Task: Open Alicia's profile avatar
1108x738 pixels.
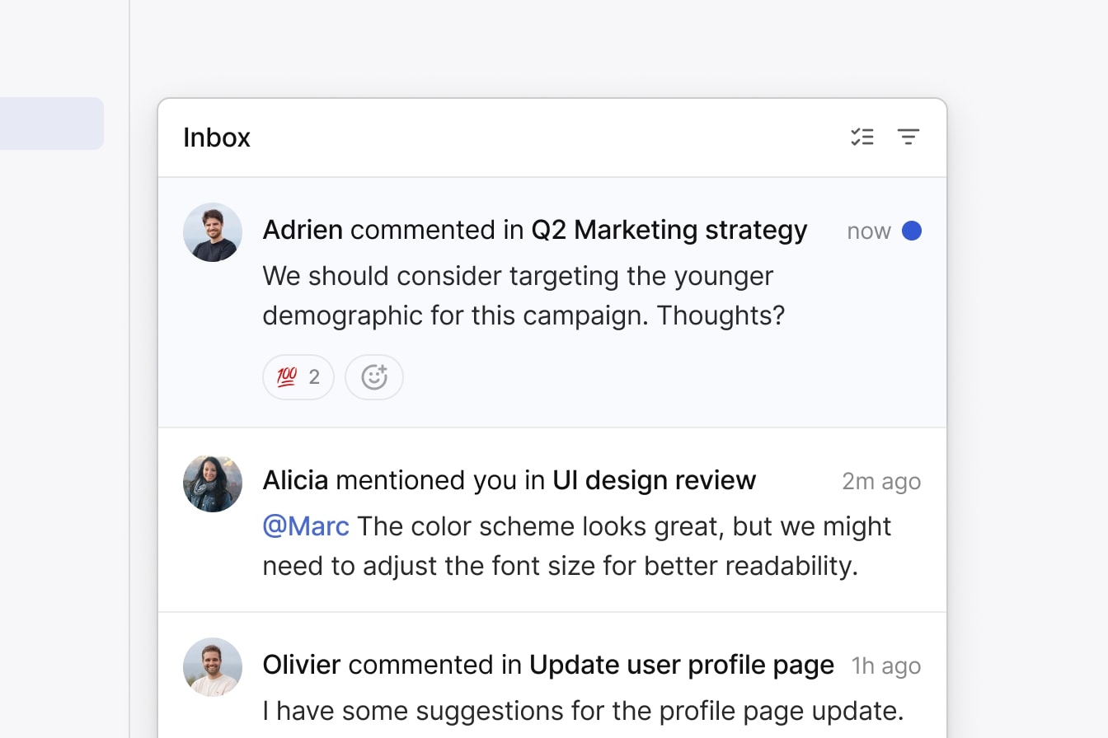Action: [x=212, y=483]
